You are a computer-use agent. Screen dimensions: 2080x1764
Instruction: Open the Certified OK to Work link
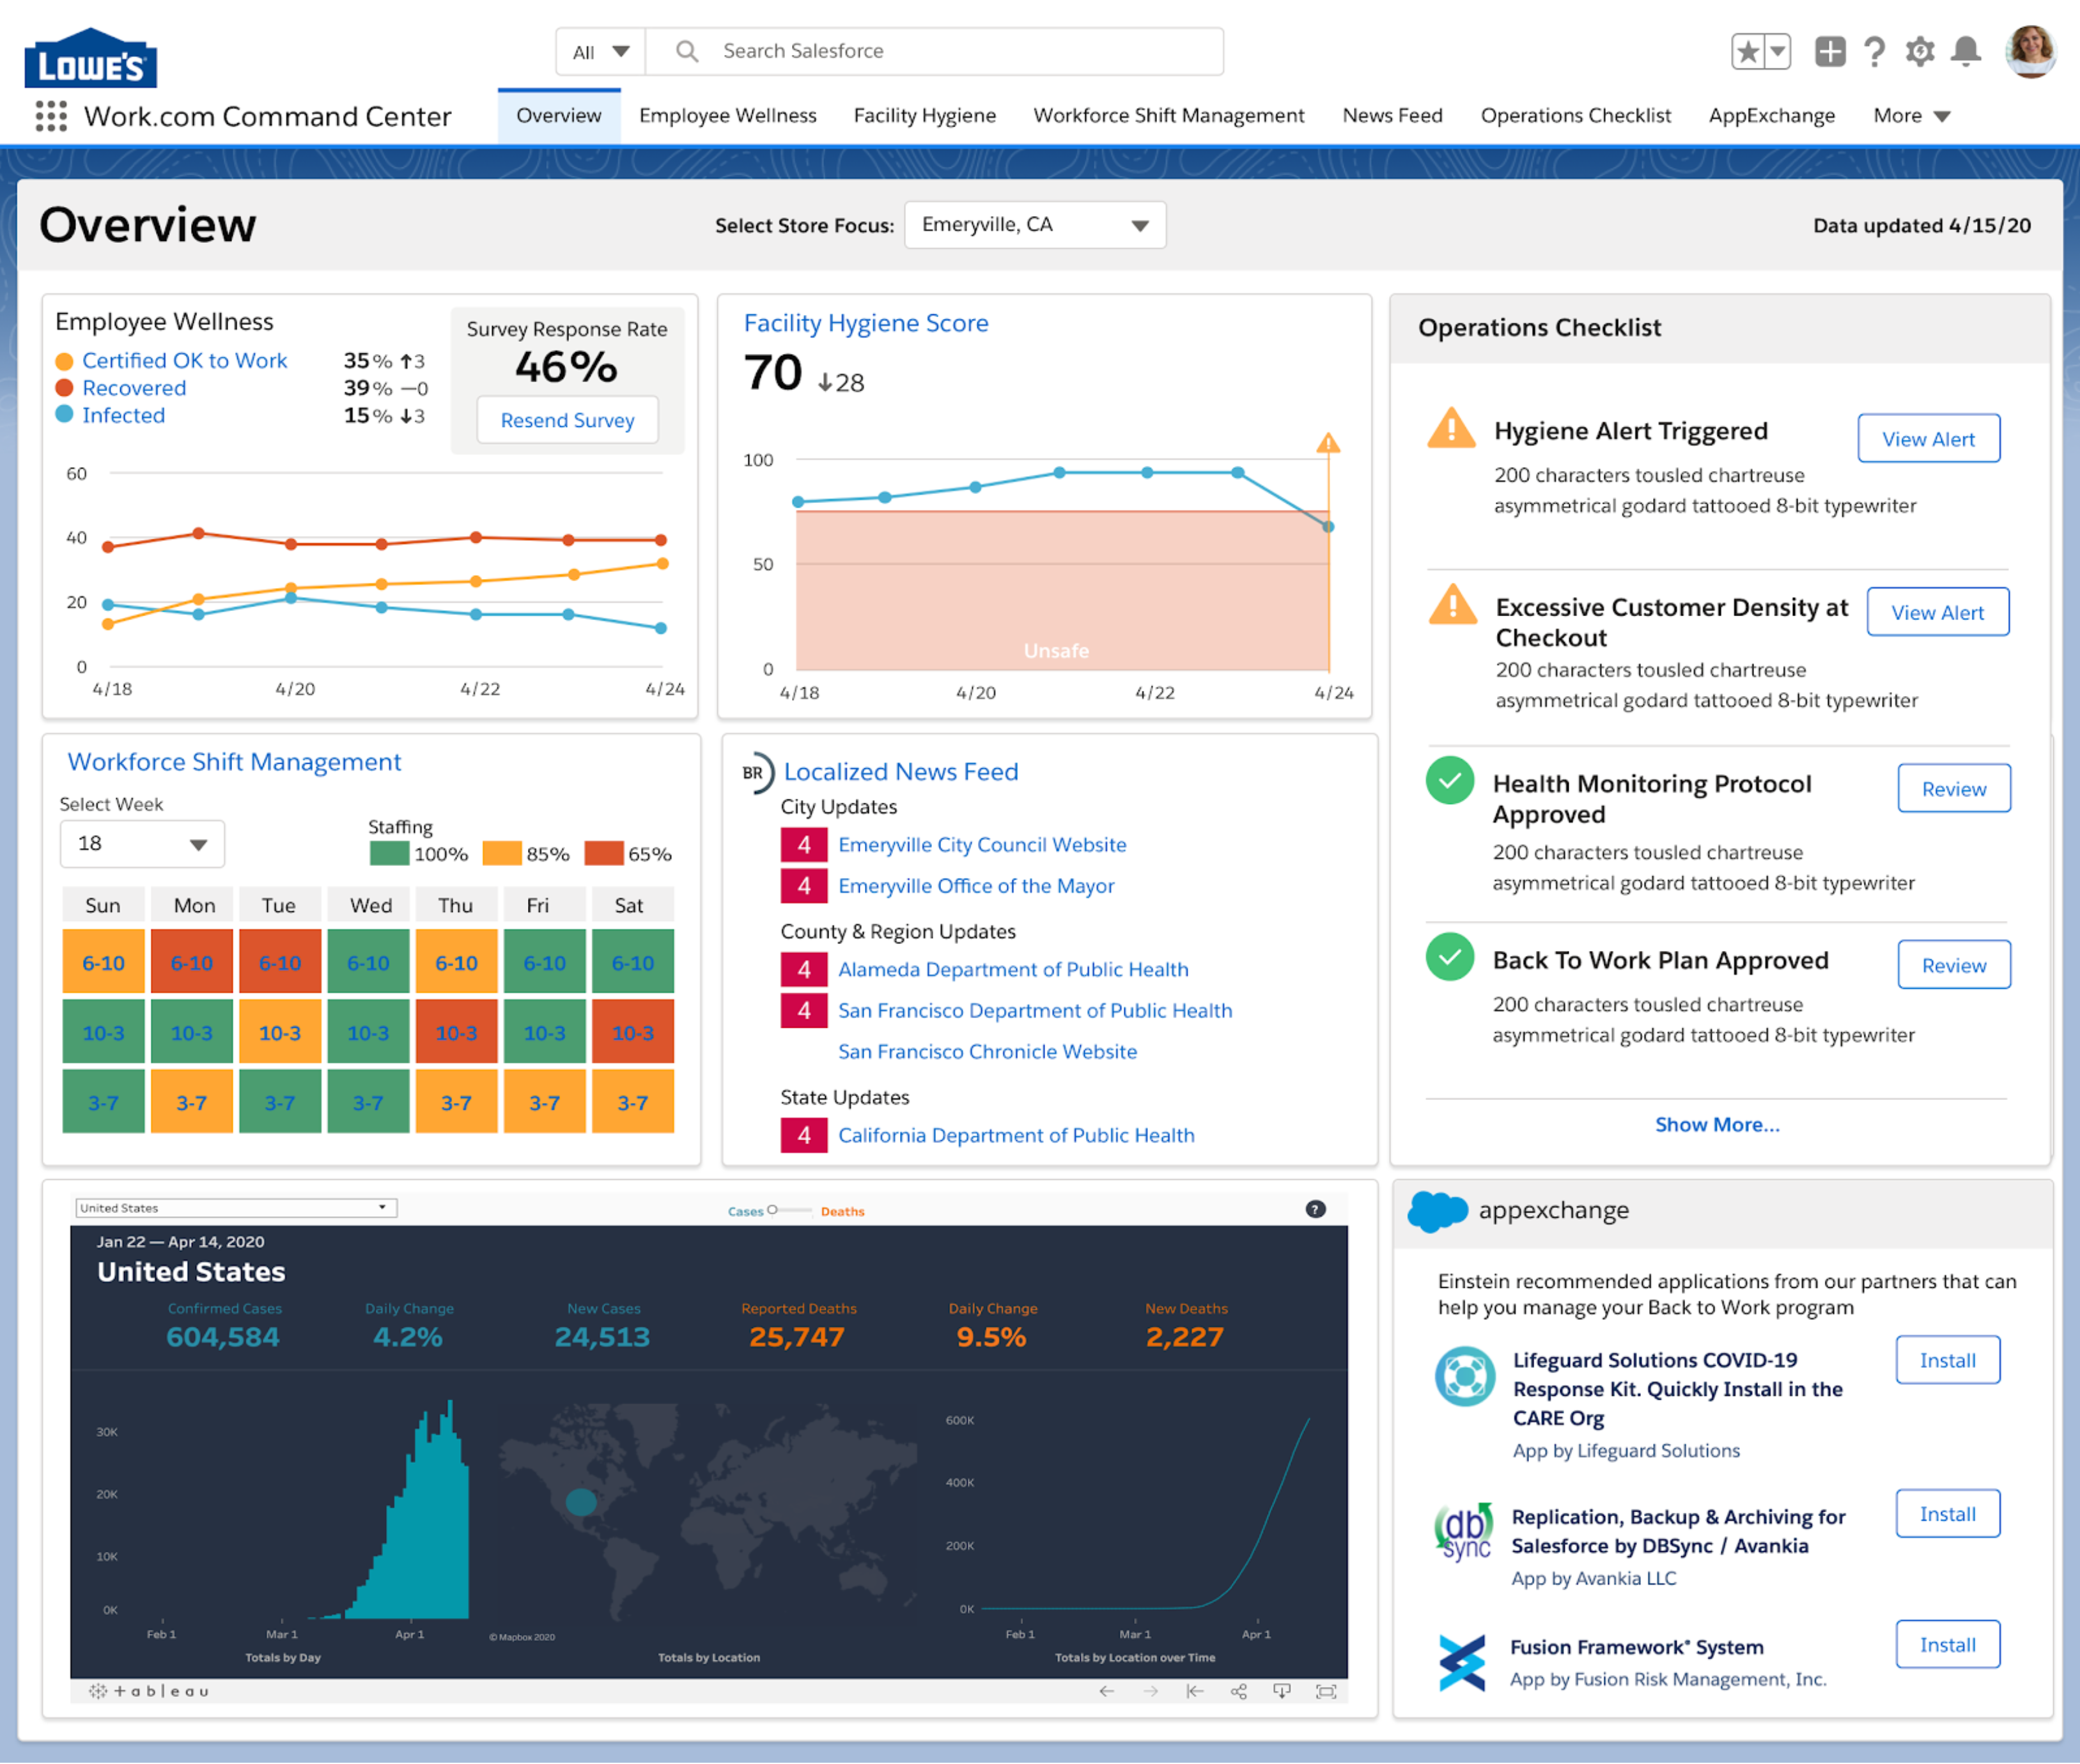point(184,360)
